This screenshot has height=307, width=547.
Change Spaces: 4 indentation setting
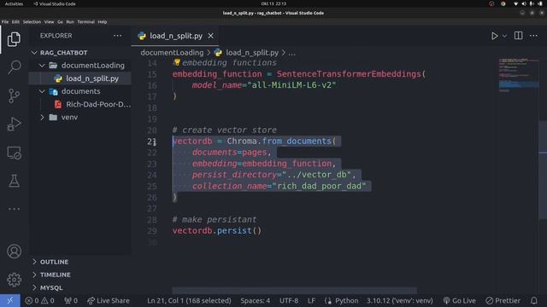(x=255, y=300)
